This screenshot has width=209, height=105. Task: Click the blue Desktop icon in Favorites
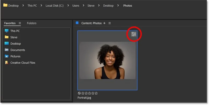click(x=7, y=43)
